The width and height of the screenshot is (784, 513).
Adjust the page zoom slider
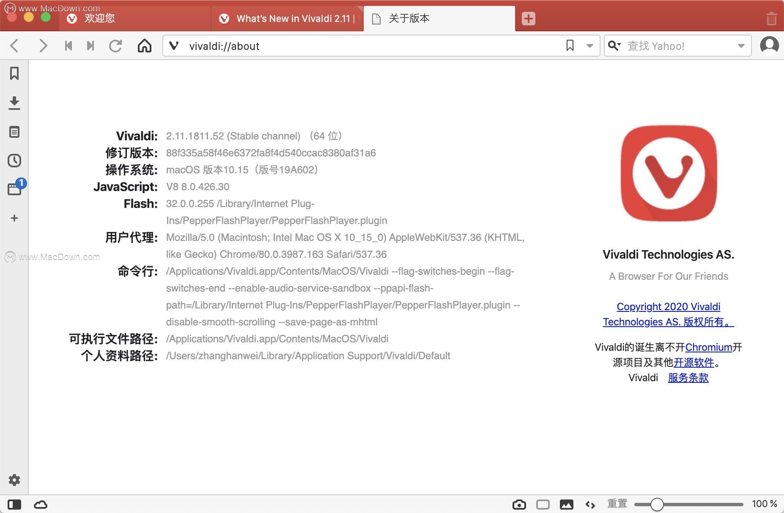[689, 504]
